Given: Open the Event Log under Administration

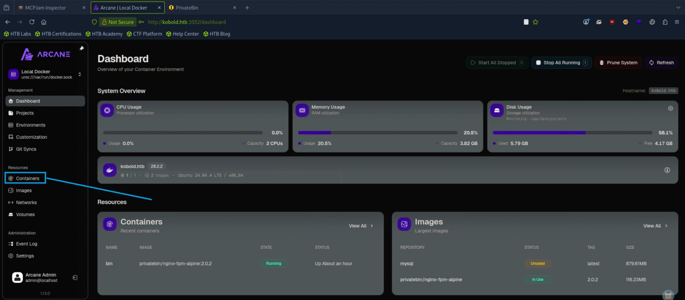Looking at the screenshot, I should pyautogui.click(x=25, y=244).
